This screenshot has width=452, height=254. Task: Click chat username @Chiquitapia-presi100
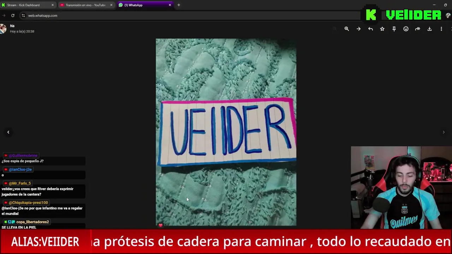pyautogui.click(x=28, y=203)
